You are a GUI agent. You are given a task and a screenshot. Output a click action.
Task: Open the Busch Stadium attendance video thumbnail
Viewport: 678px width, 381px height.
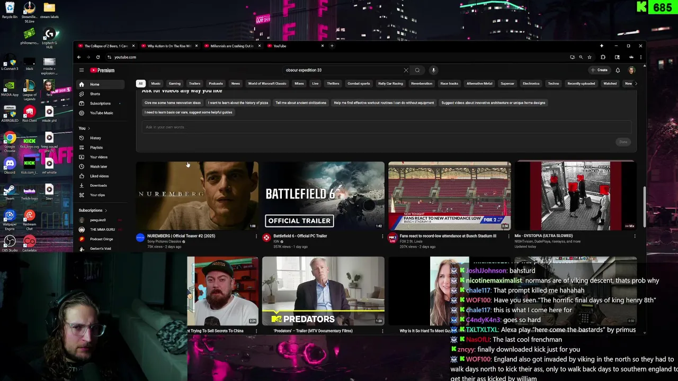(450, 196)
